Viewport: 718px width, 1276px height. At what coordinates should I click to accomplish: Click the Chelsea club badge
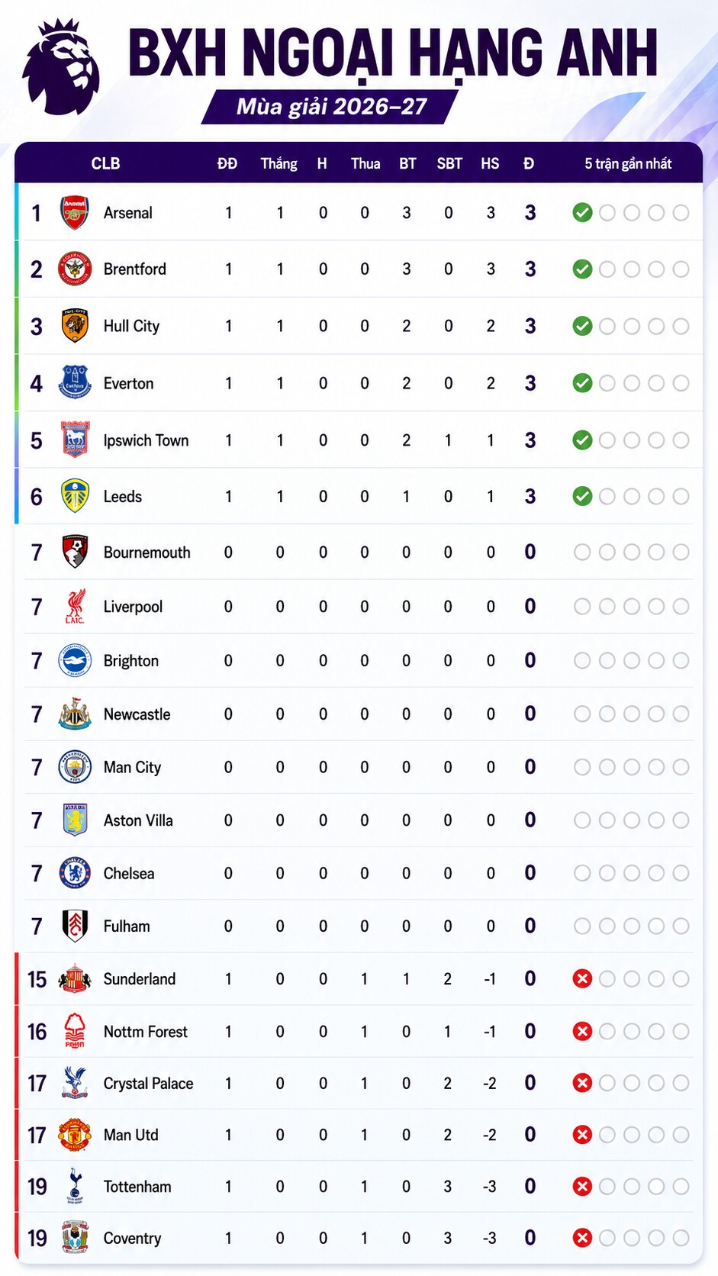75,873
